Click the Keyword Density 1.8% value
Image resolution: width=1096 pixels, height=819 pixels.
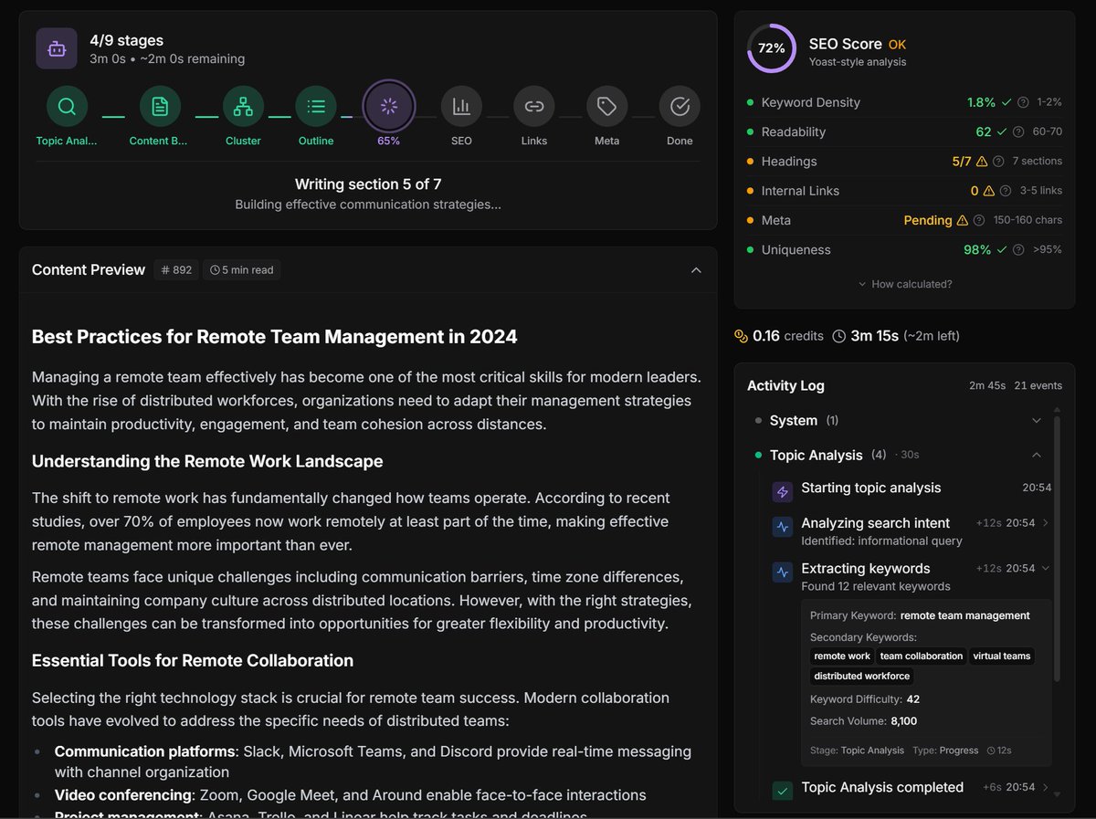click(x=982, y=102)
